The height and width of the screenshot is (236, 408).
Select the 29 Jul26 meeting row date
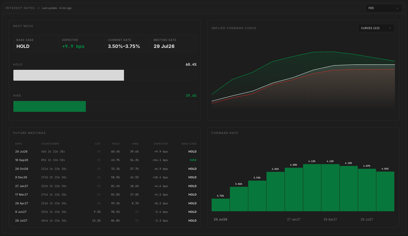click(21, 151)
